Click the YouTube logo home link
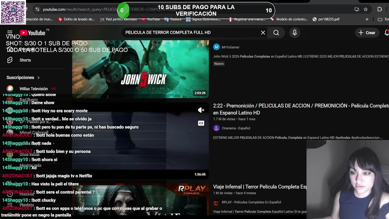Screen dimensions: 389x219 point(33,33)
